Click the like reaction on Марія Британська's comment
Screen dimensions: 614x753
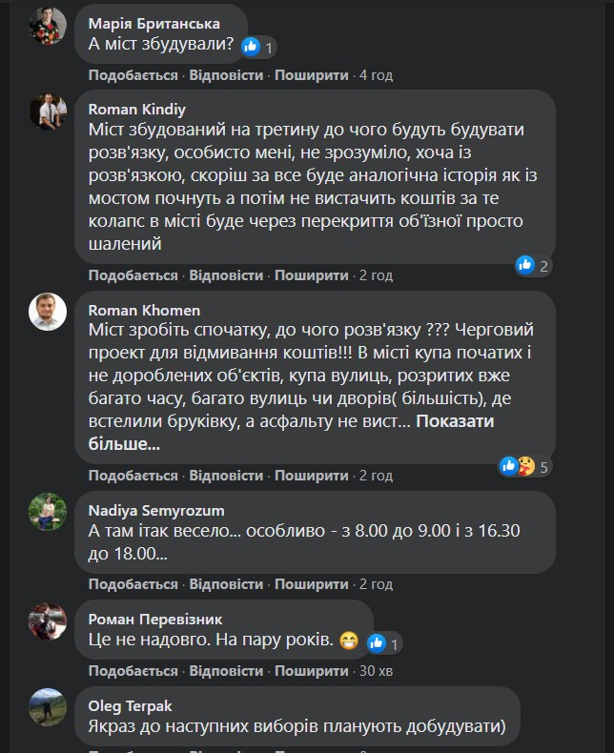[x=251, y=46]
